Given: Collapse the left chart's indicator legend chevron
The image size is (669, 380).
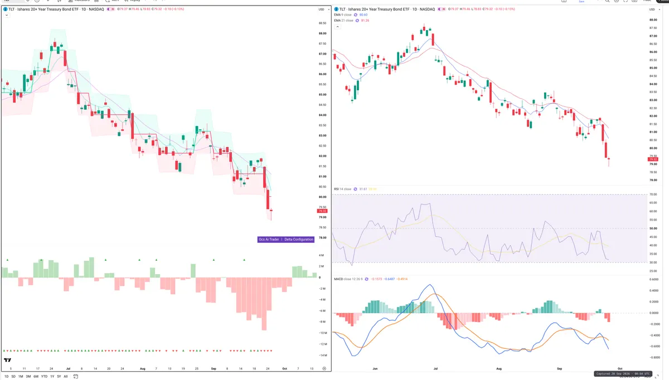Looking at the screenshot, I should tap(7, 15).
